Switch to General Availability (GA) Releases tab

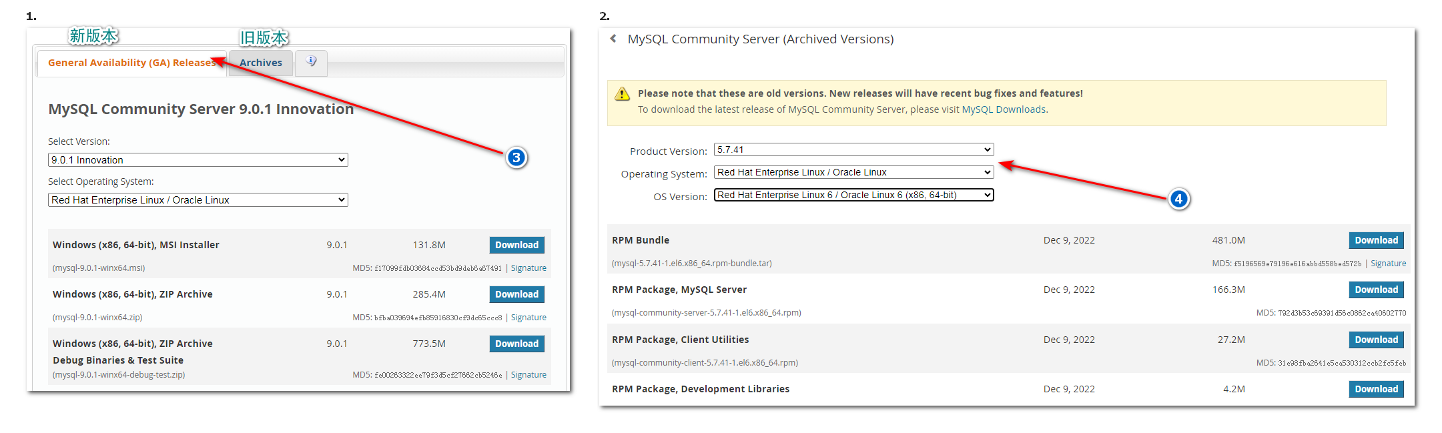pos(132,63)
